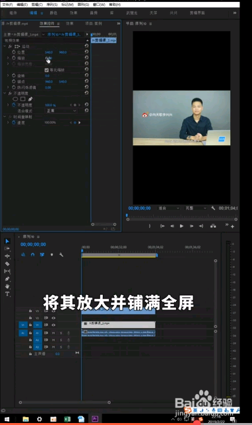
Task: Toggle timeline Snap magnet icon
Action: [32, 255]
